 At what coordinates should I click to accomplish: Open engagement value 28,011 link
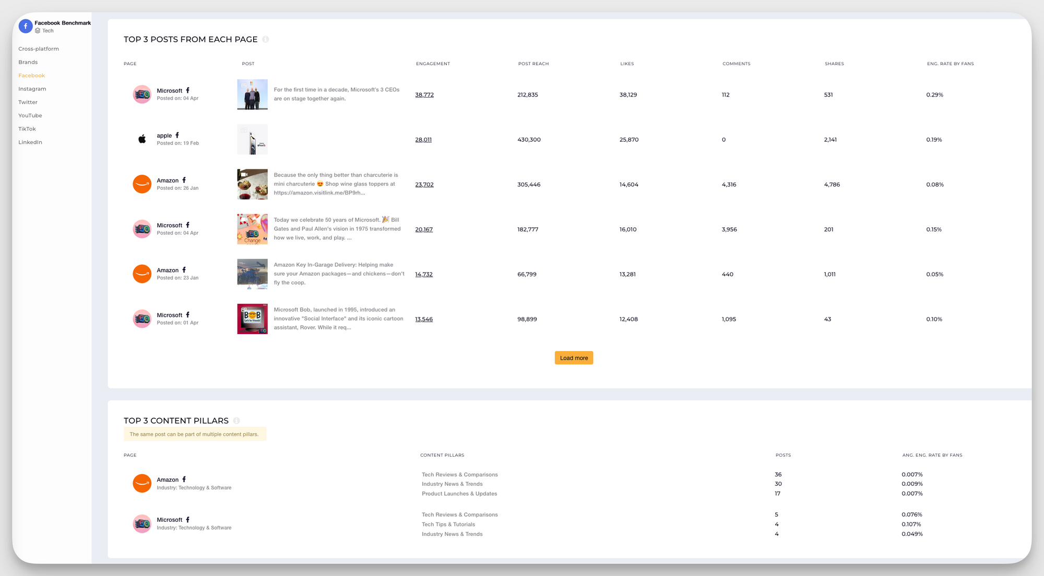click(423, 140)
